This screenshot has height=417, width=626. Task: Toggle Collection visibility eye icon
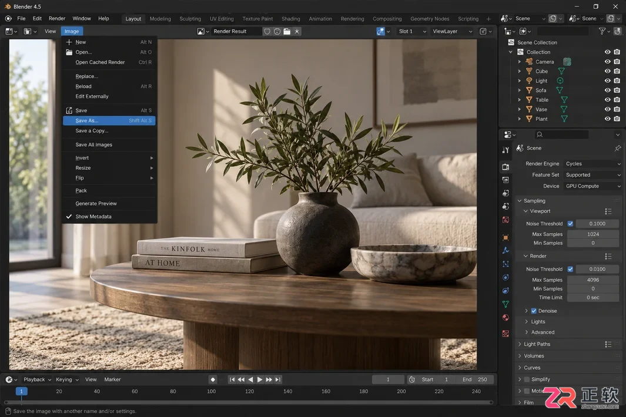(607, 52)
